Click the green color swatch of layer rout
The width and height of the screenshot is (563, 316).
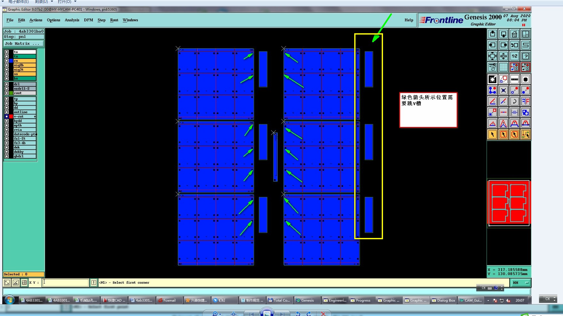point(11,93)
